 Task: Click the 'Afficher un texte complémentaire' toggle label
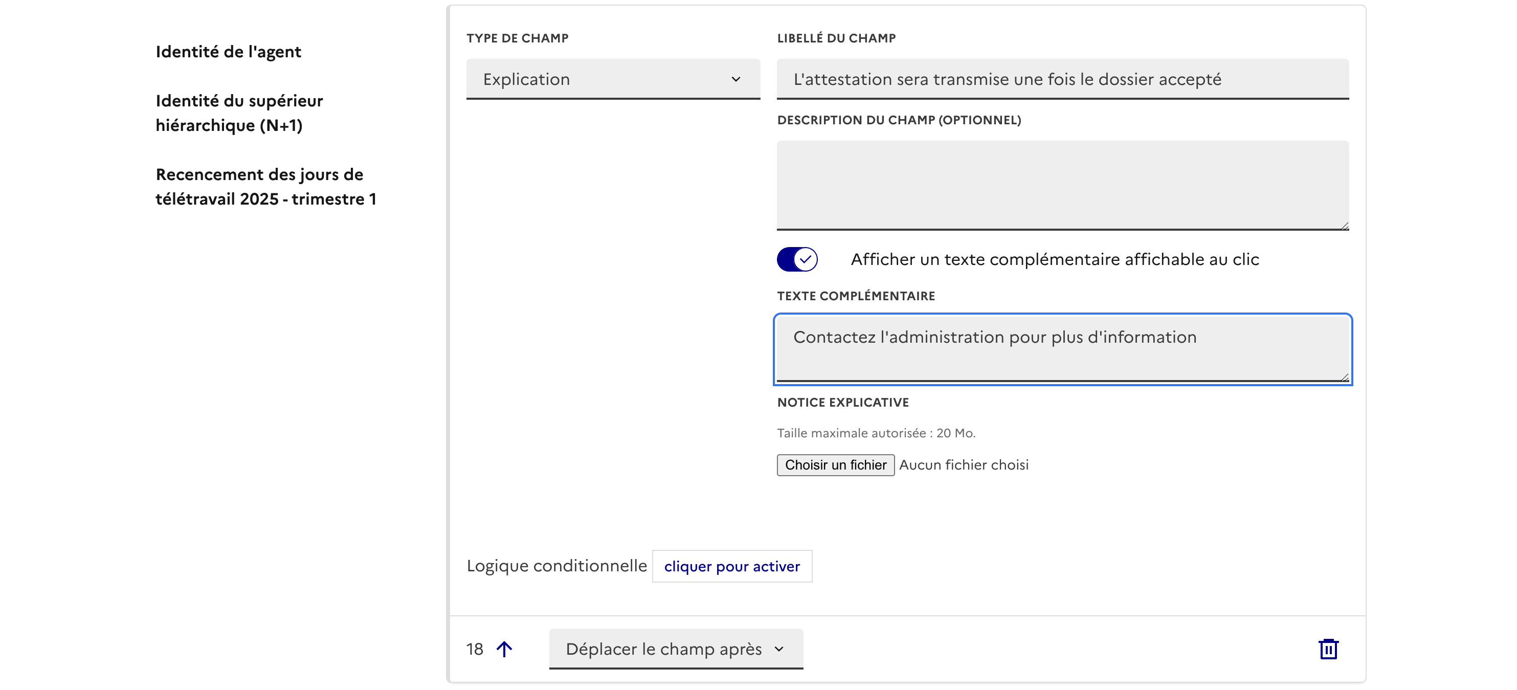(1054, 259)
